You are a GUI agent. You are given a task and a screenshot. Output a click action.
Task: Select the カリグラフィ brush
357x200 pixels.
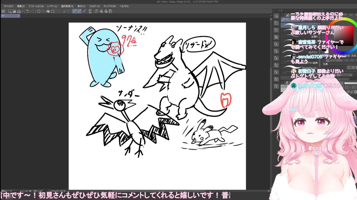tap(299, 51)
